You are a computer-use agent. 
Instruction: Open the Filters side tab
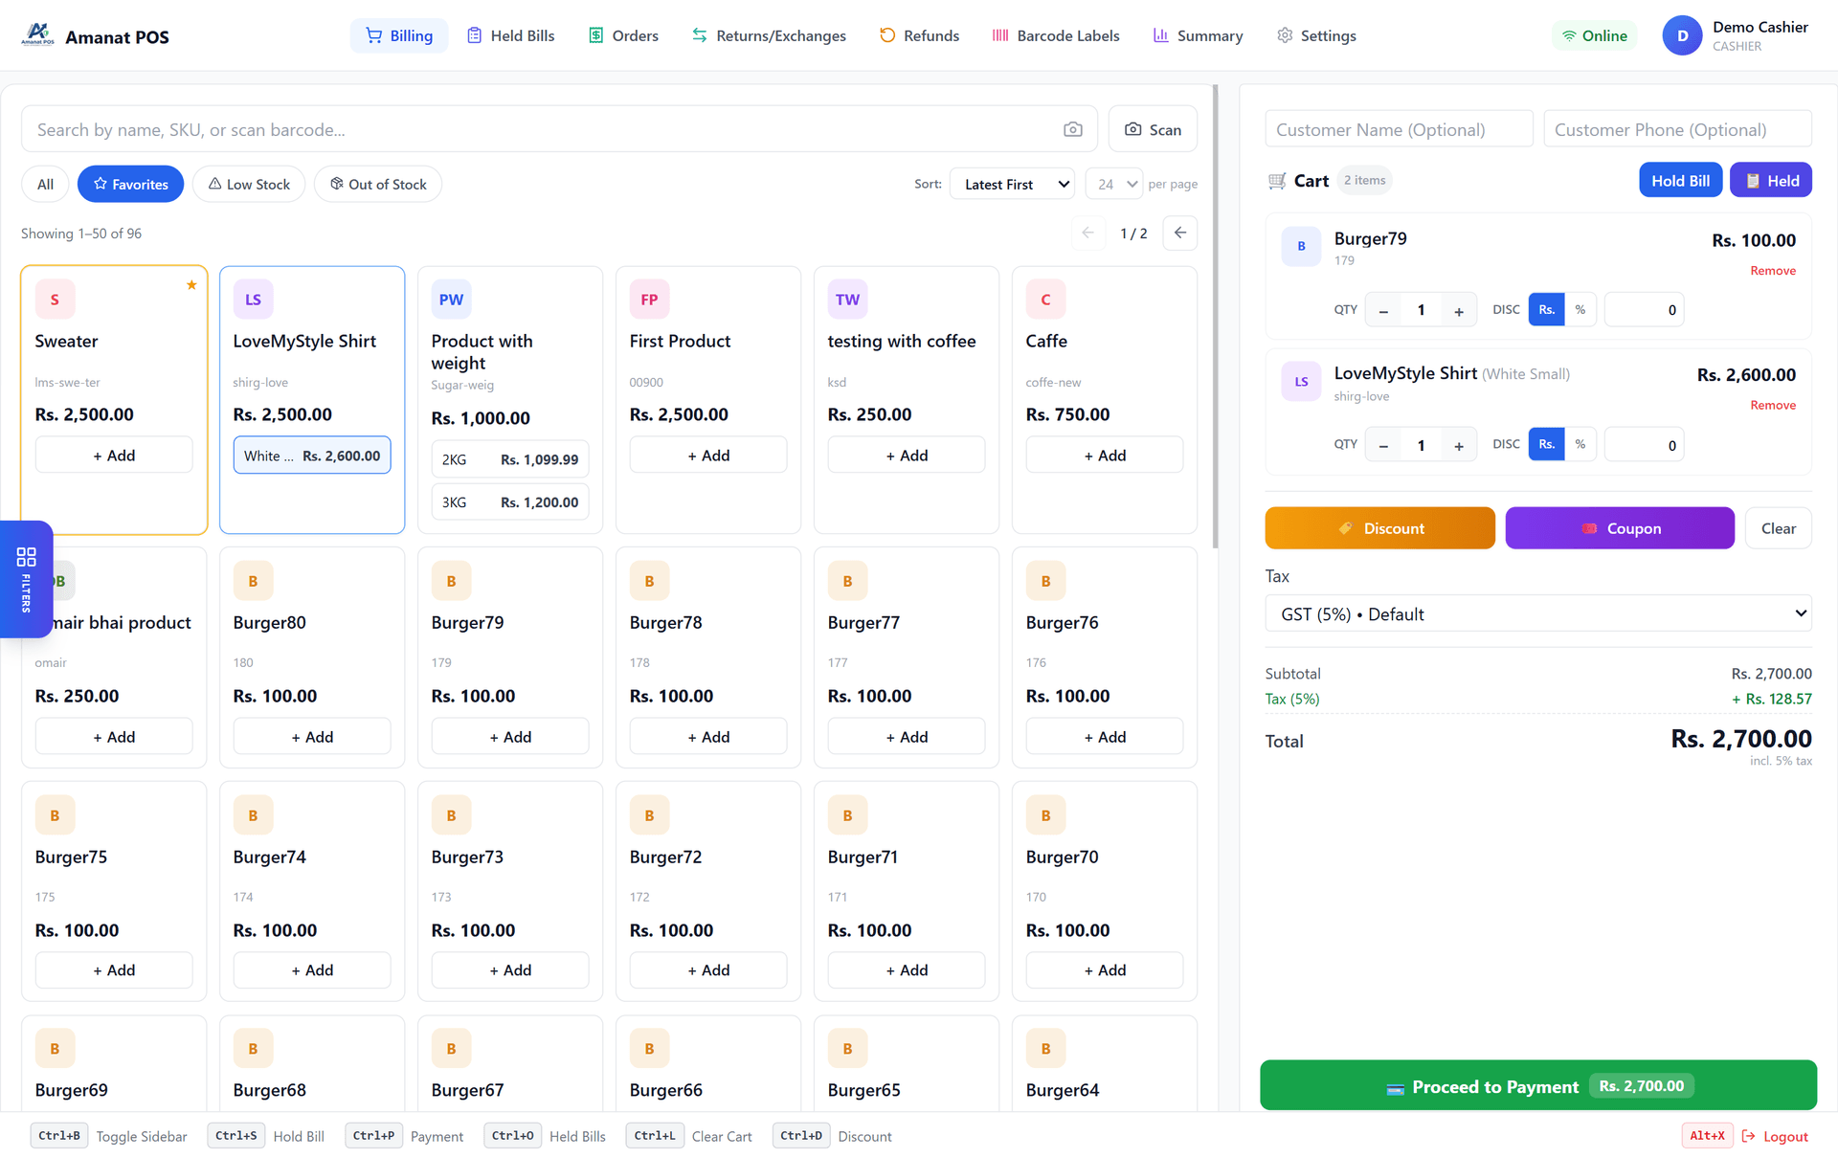click(x=26, y=579)
